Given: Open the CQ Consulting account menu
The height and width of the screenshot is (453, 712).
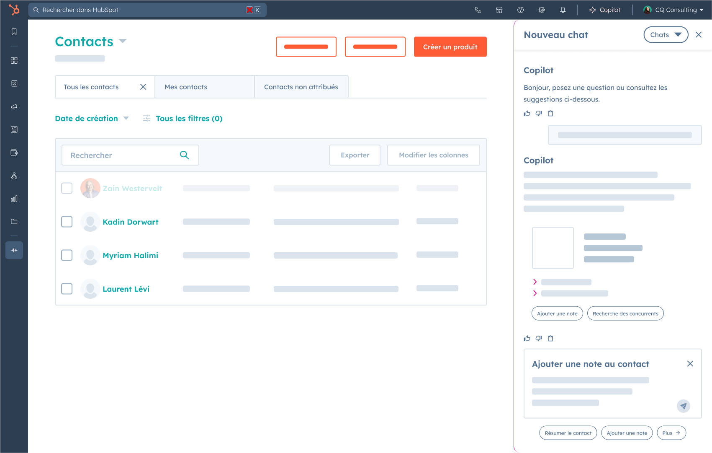Looking at the screenshot, I should click(x=673, y=10).
